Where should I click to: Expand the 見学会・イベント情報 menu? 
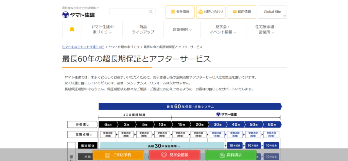(x=223, y=29)
